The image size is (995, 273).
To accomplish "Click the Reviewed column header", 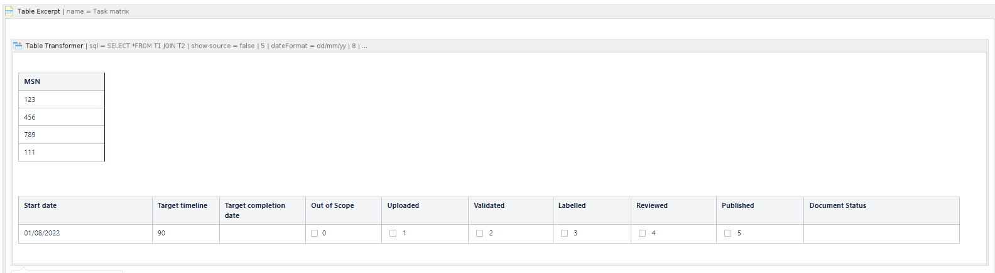I will pyautogui.click(x=673, y=211).
